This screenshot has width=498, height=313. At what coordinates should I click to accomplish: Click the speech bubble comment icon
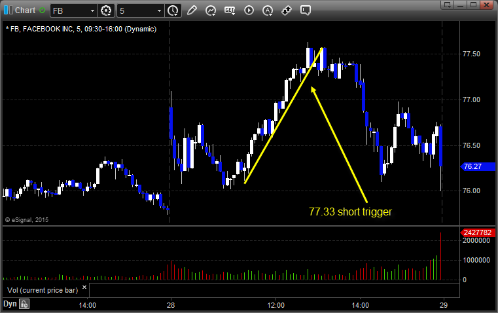pos(306,10)
